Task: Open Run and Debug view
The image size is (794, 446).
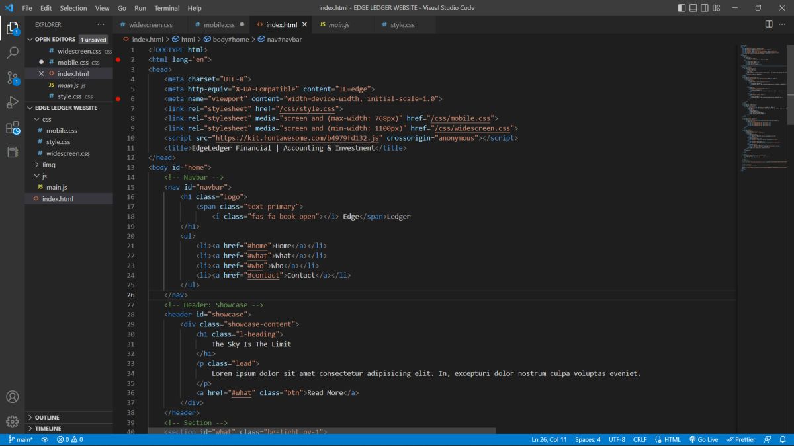Action: pyautogui.click(x=13, y=102)
